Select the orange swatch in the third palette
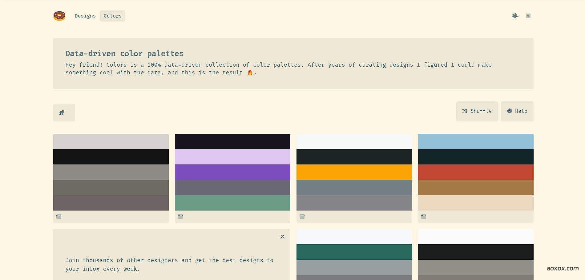 pos(354,172)
